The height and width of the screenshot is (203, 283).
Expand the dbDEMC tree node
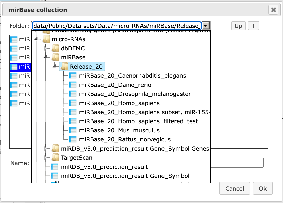(46, 48)
